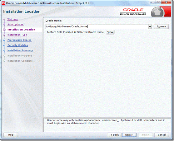This screenshot has height=141, width=174.
Task: Go to the Security Updates step
Action: tap(17, 45)
